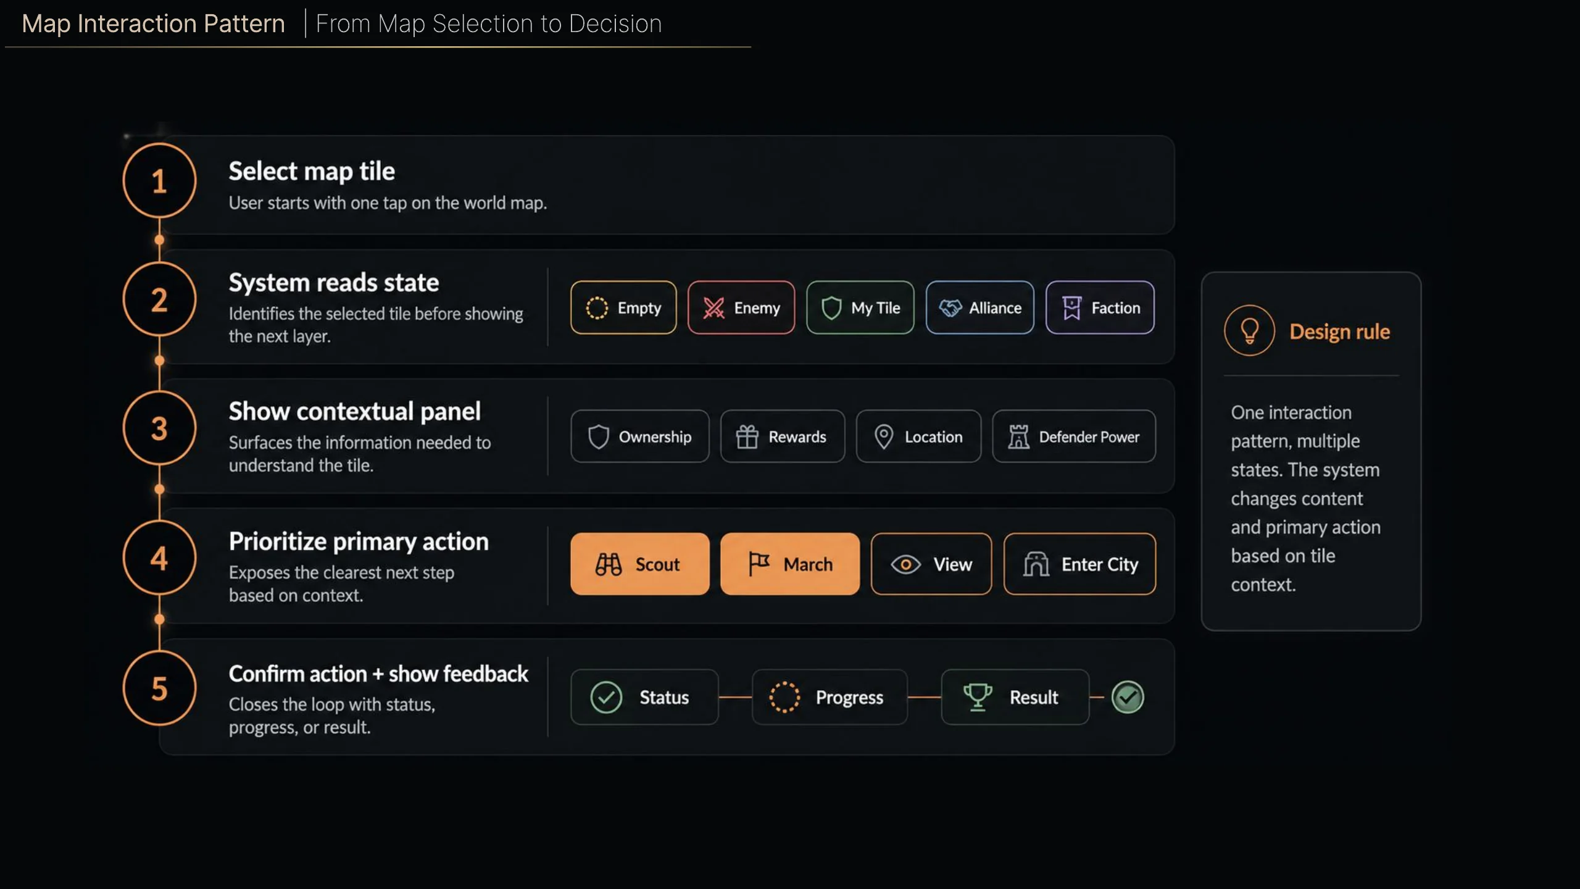Click the shield icon on Ownership chip

598,436
